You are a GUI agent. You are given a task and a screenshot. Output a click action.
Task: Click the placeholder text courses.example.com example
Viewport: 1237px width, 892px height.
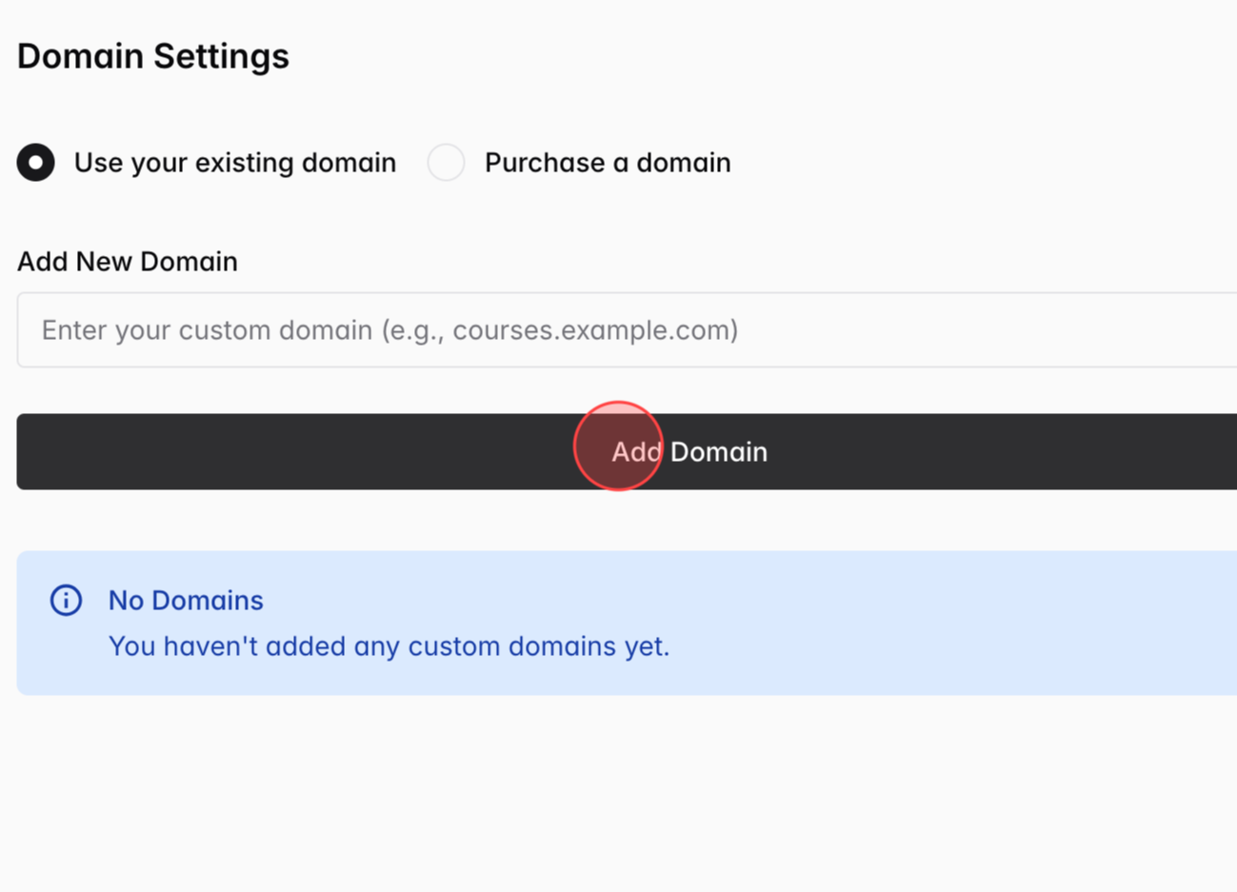coord(389,329)
